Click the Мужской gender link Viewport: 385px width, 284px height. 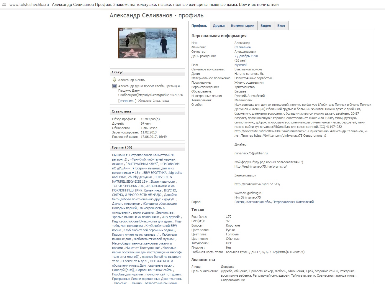click(241, 65)
